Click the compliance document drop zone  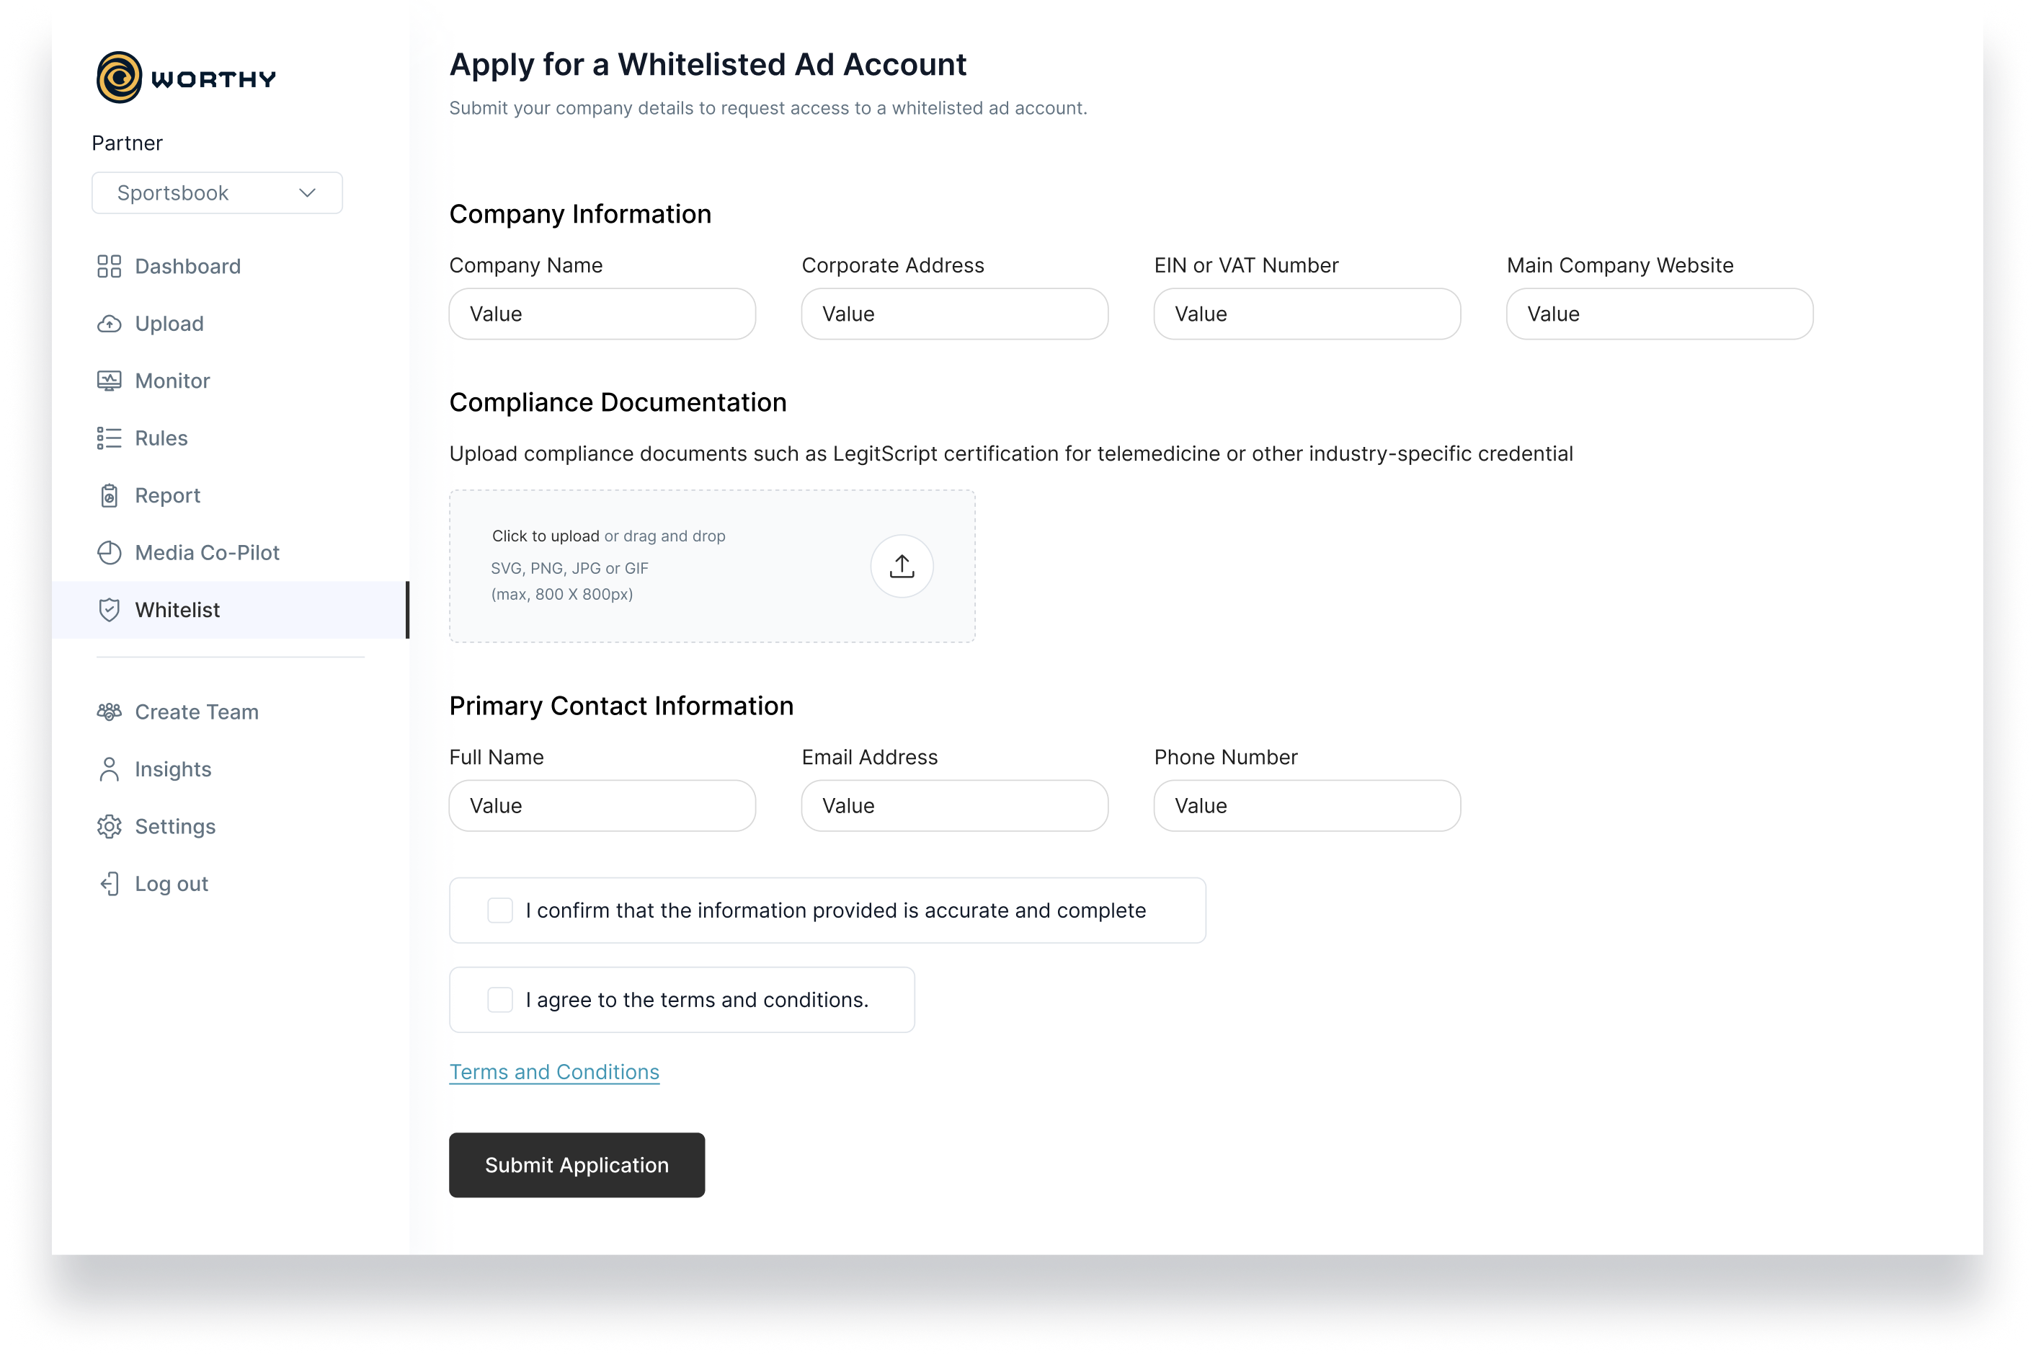712,567
